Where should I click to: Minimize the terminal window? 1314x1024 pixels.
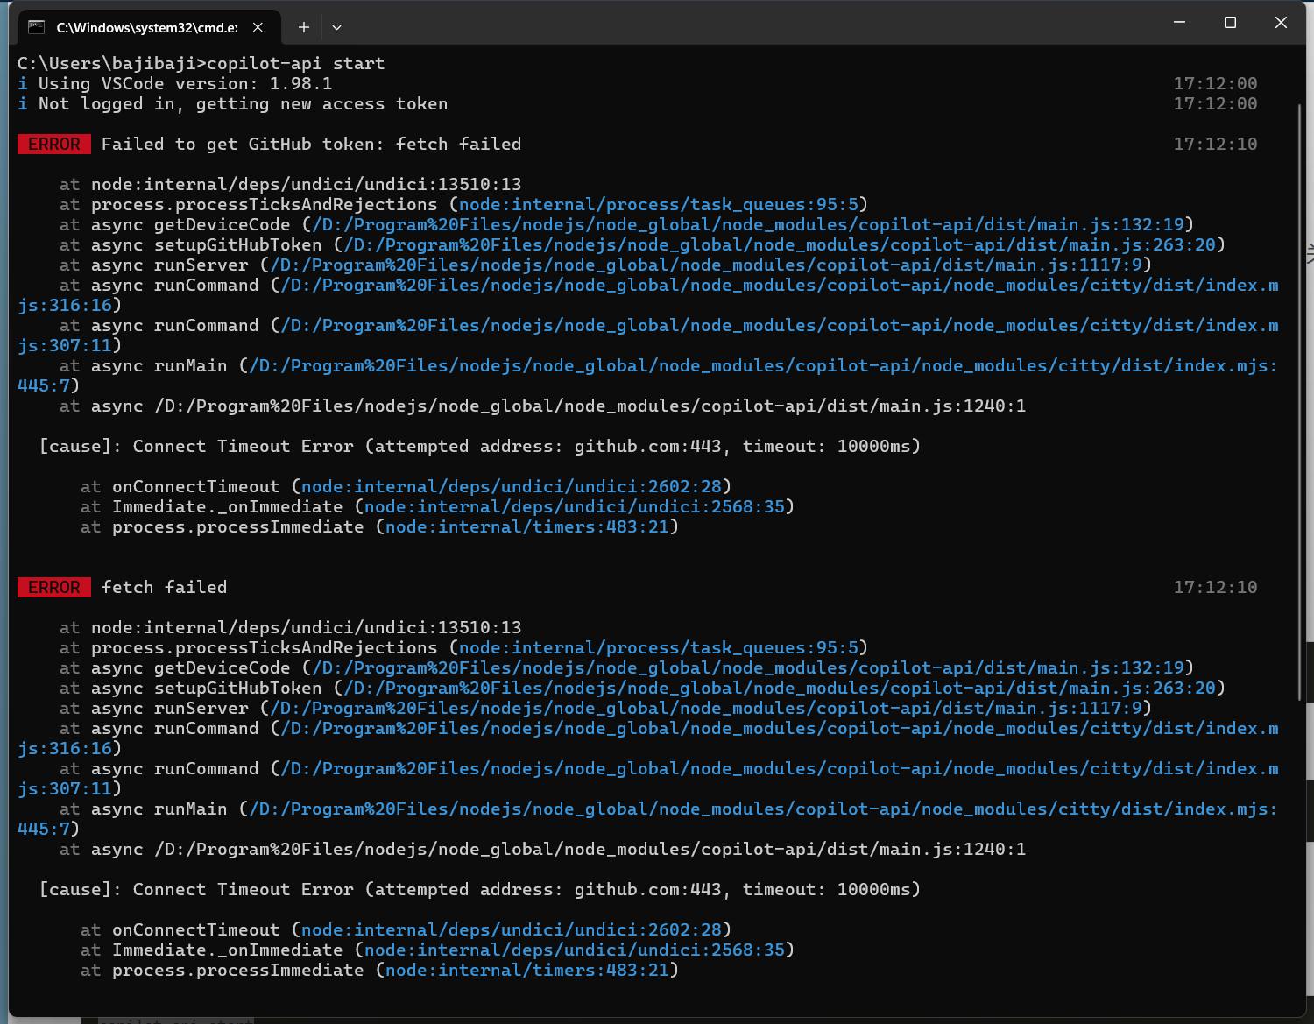[x=1179, y=23]
